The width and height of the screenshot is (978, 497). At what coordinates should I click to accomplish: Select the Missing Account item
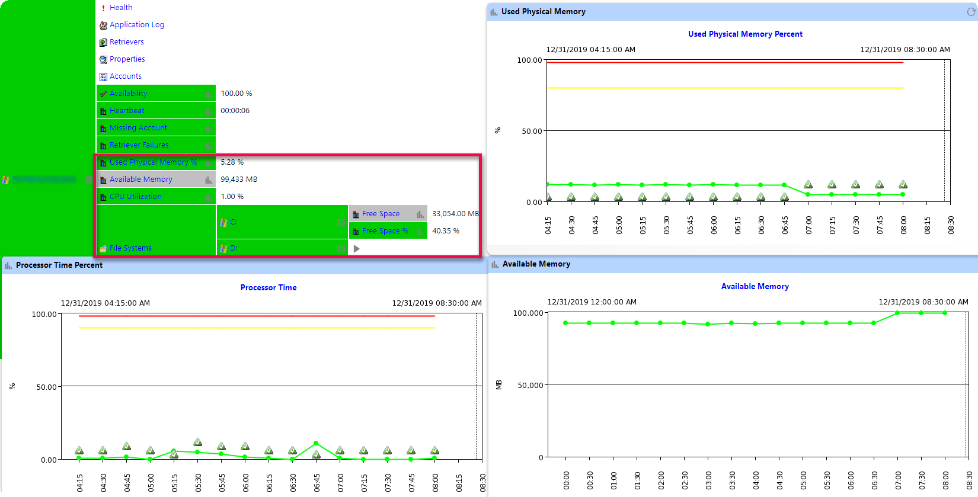[x=138, y=128]
